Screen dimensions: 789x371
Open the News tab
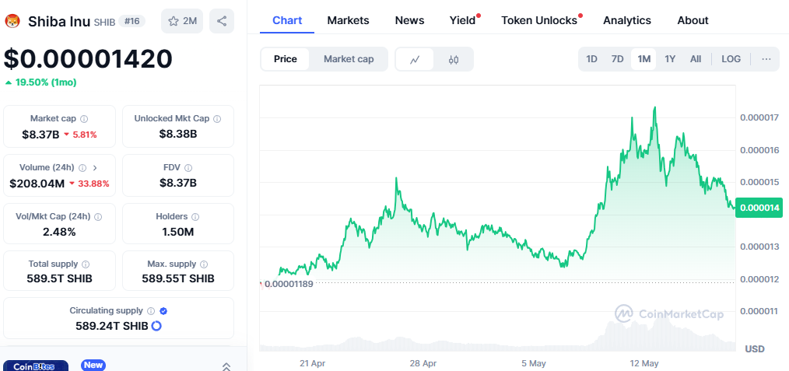pos(409,20)
